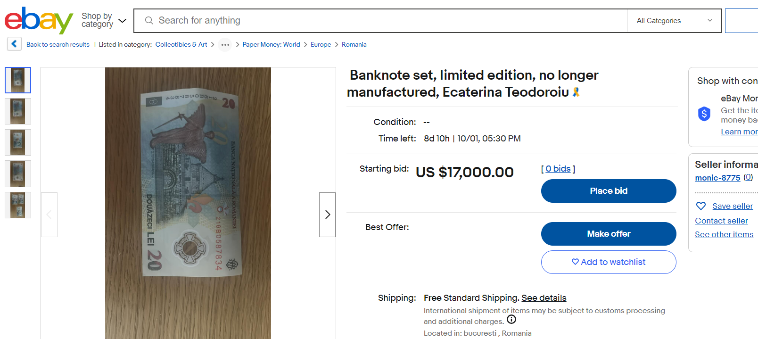Click the eBay logo
This screenshot has height=339, width=758.
point(39,20)
